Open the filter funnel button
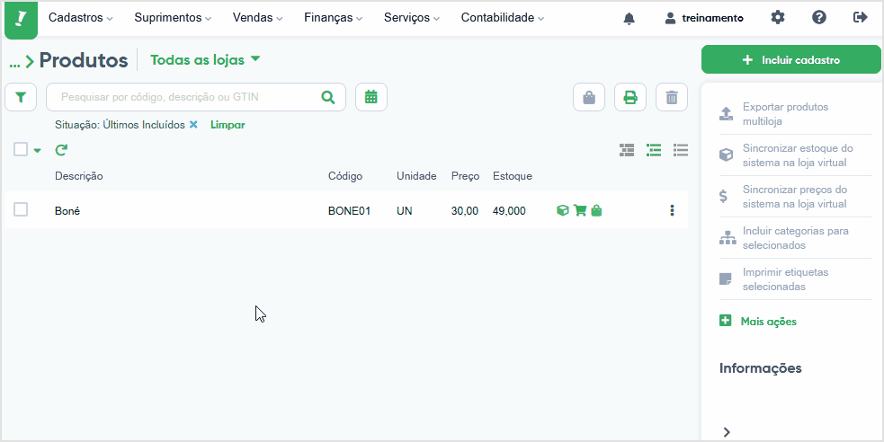Viewport: 884px width, 442px height. click(x=21, y=97)
